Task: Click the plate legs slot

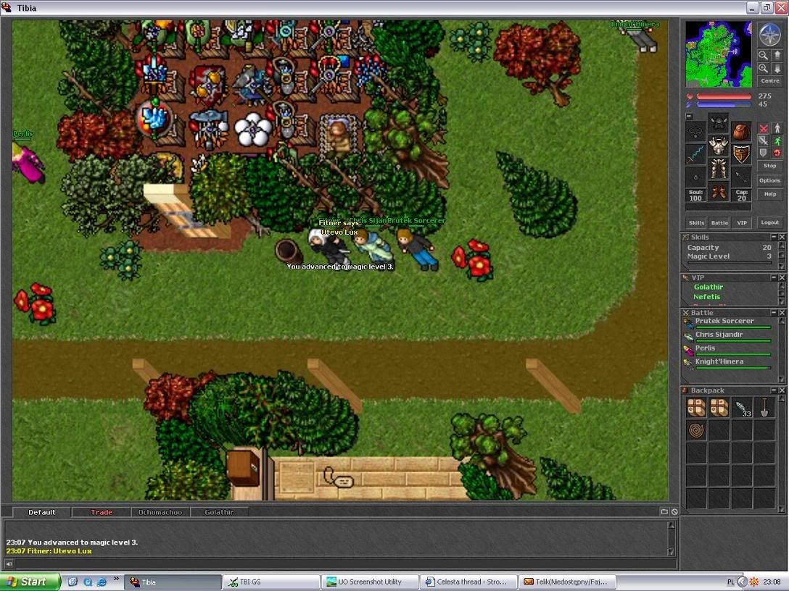Action: (719, 169)
